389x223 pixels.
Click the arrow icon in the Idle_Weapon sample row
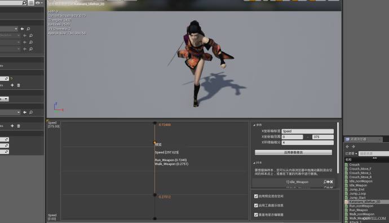click(328, 182)
